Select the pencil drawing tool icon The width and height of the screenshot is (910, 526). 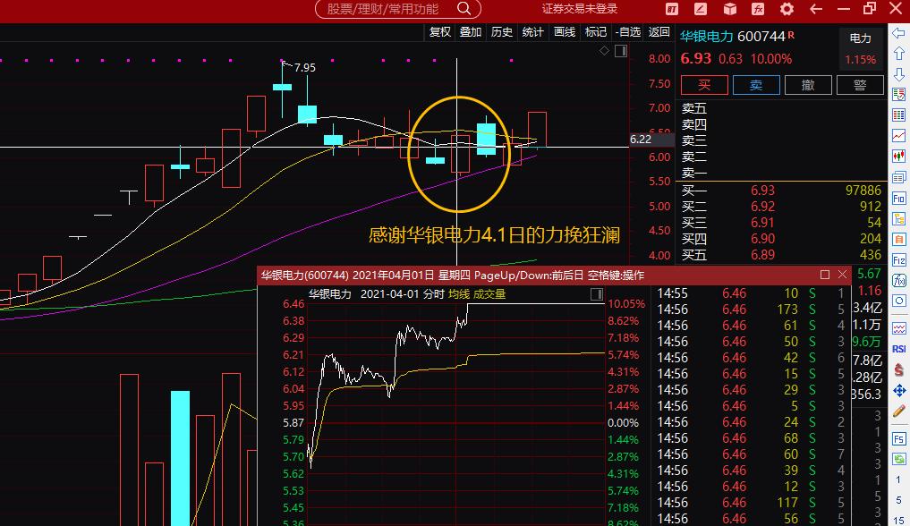click(x=899, y=411)
